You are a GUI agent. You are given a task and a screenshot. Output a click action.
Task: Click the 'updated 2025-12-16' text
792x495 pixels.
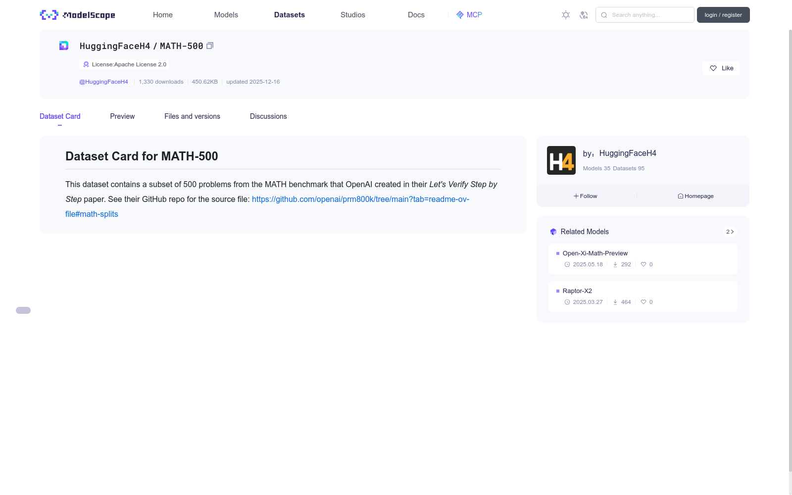pyautogui.click(x=253, y=82)
